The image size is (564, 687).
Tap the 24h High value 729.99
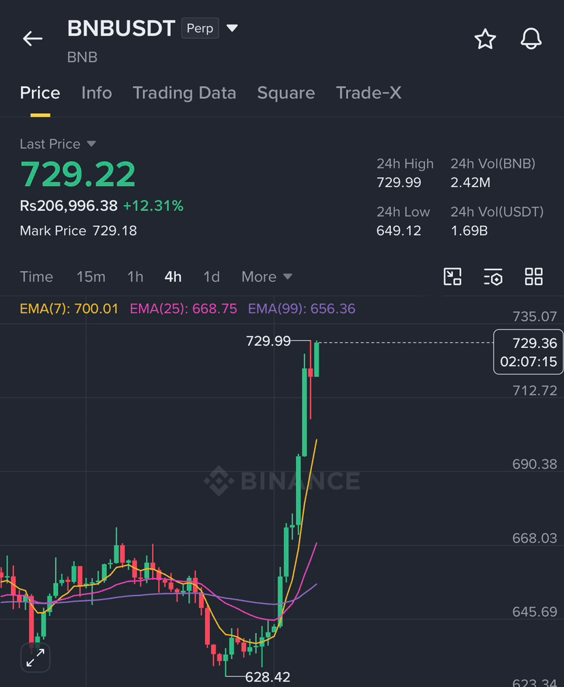(398, 182)
